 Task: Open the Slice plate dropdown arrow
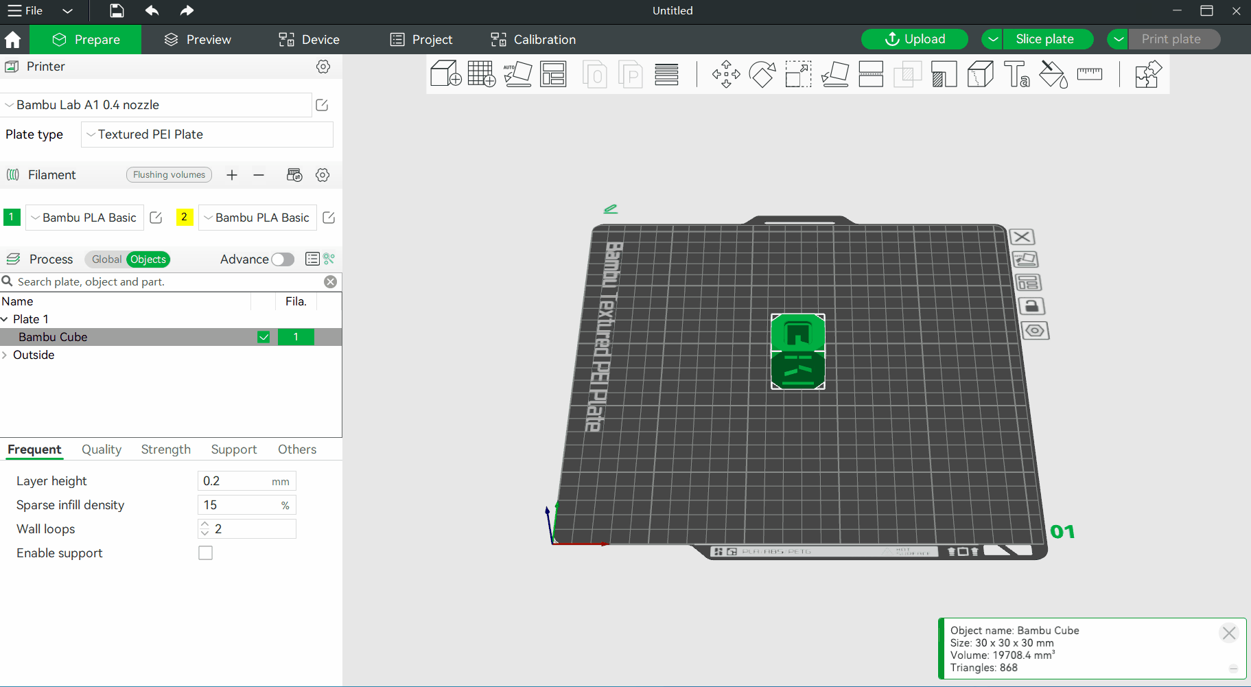coord(992,39)
